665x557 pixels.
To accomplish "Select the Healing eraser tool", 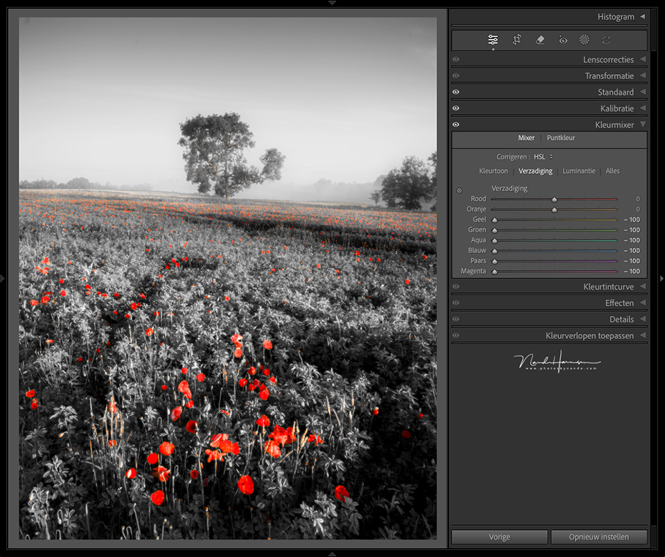I will 540,40.
